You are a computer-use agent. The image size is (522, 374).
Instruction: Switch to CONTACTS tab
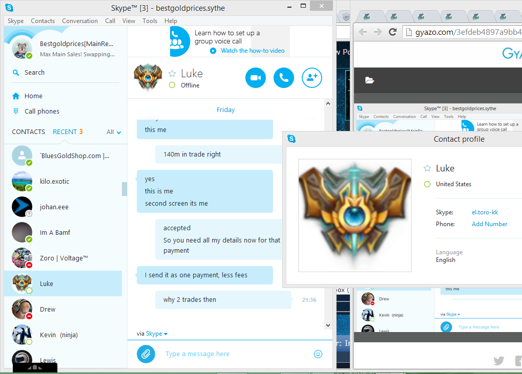[x=28, y=132]
